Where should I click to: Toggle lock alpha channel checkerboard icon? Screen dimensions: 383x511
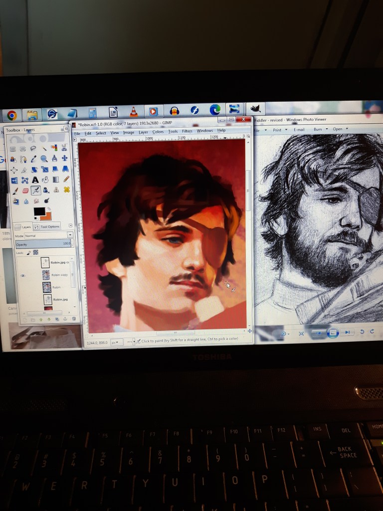pyautogui.click(x=36, y=253)
